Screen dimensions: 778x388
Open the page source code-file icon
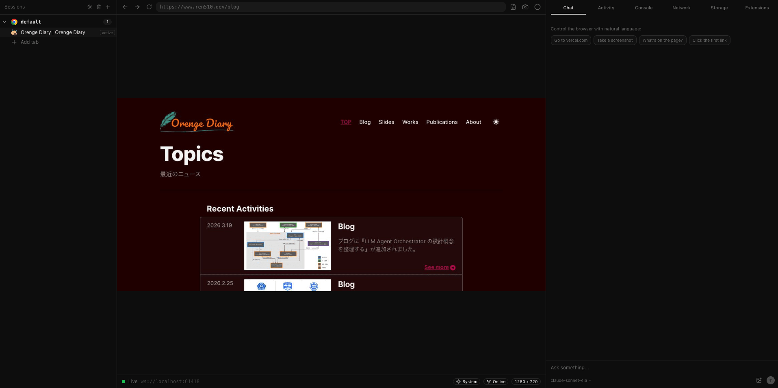click(513, 7)
